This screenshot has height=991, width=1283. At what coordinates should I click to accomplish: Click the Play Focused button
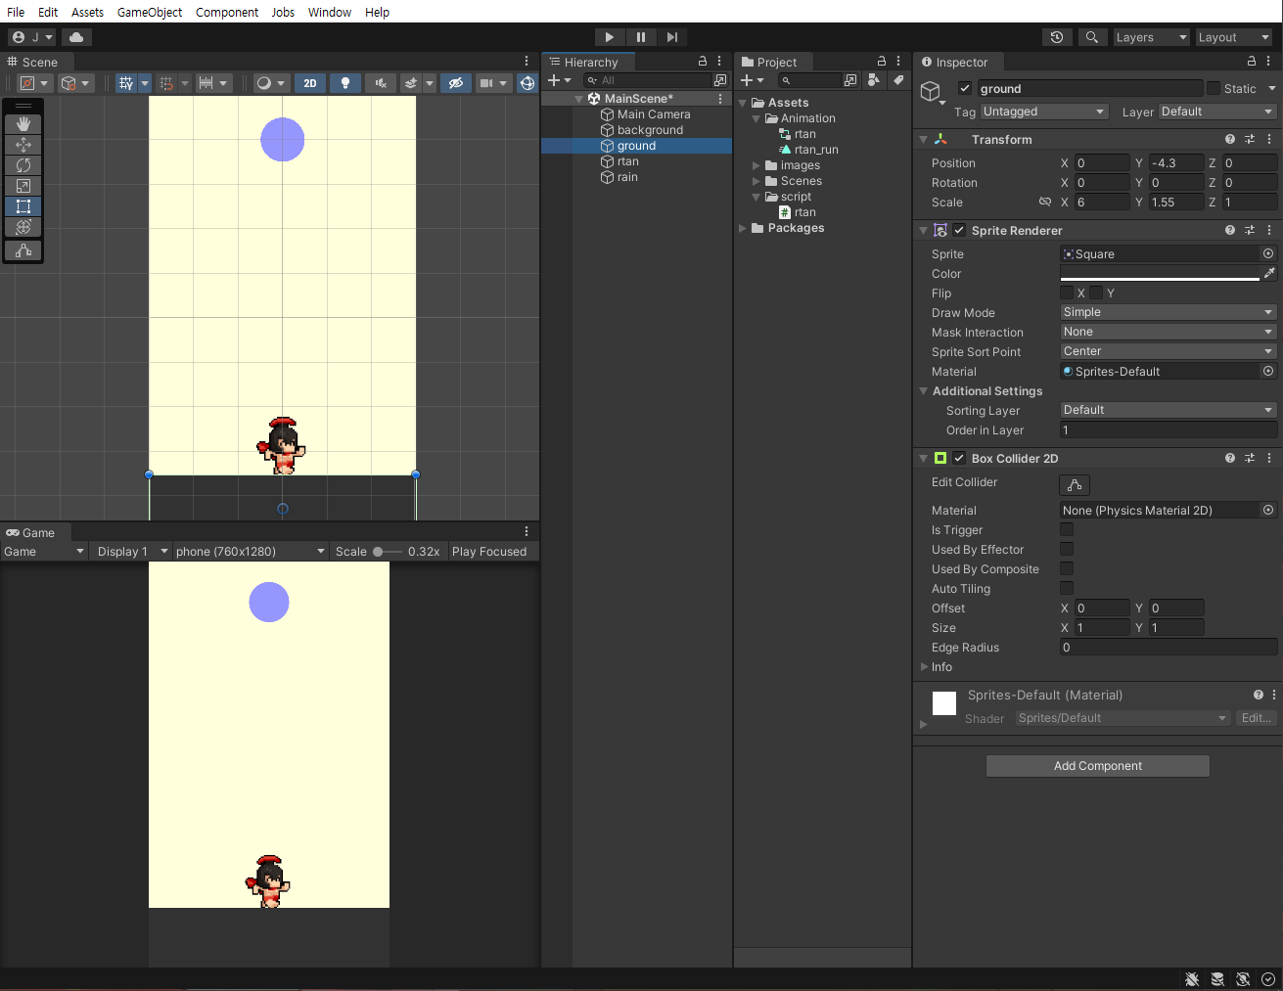489,551
